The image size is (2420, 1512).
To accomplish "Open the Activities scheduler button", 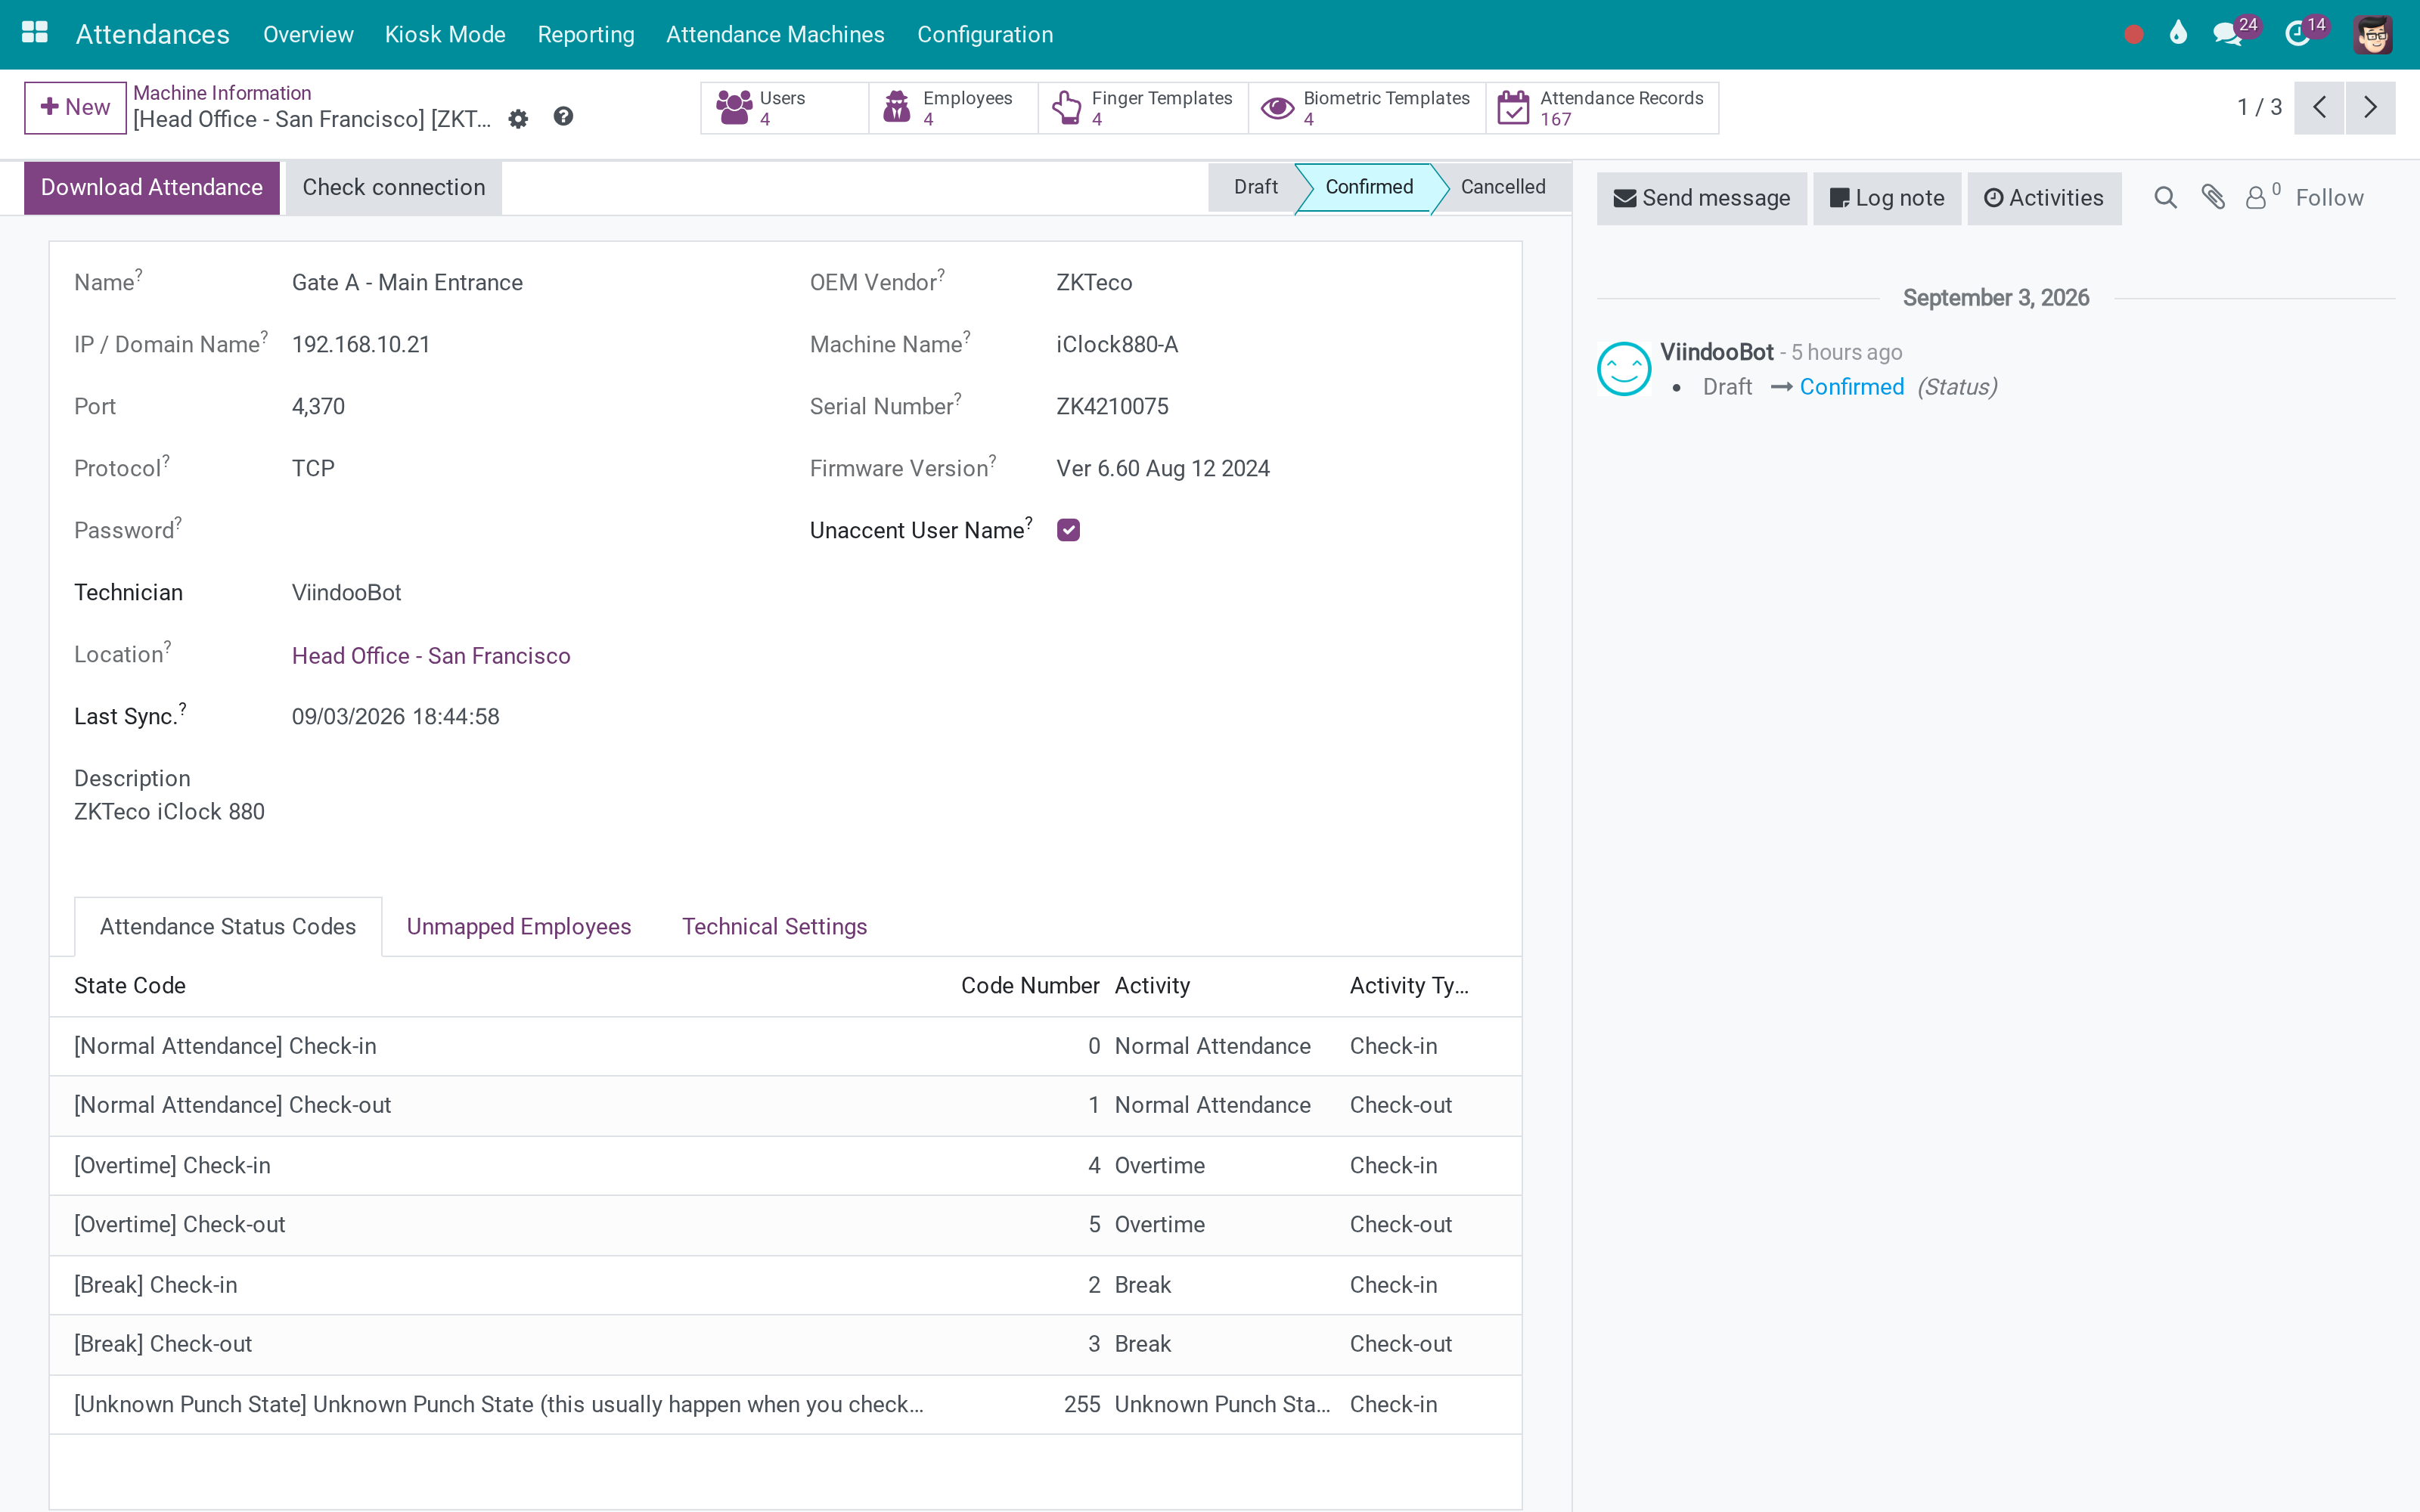I will click(2044, 198).
